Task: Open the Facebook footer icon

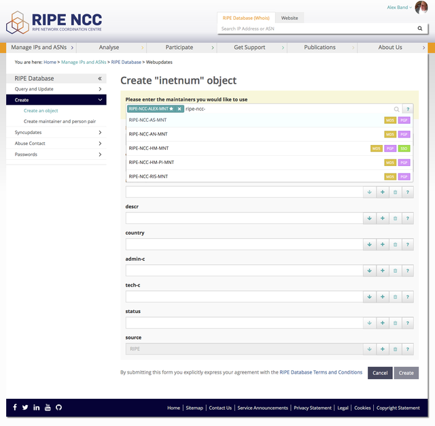Action: 15,407
